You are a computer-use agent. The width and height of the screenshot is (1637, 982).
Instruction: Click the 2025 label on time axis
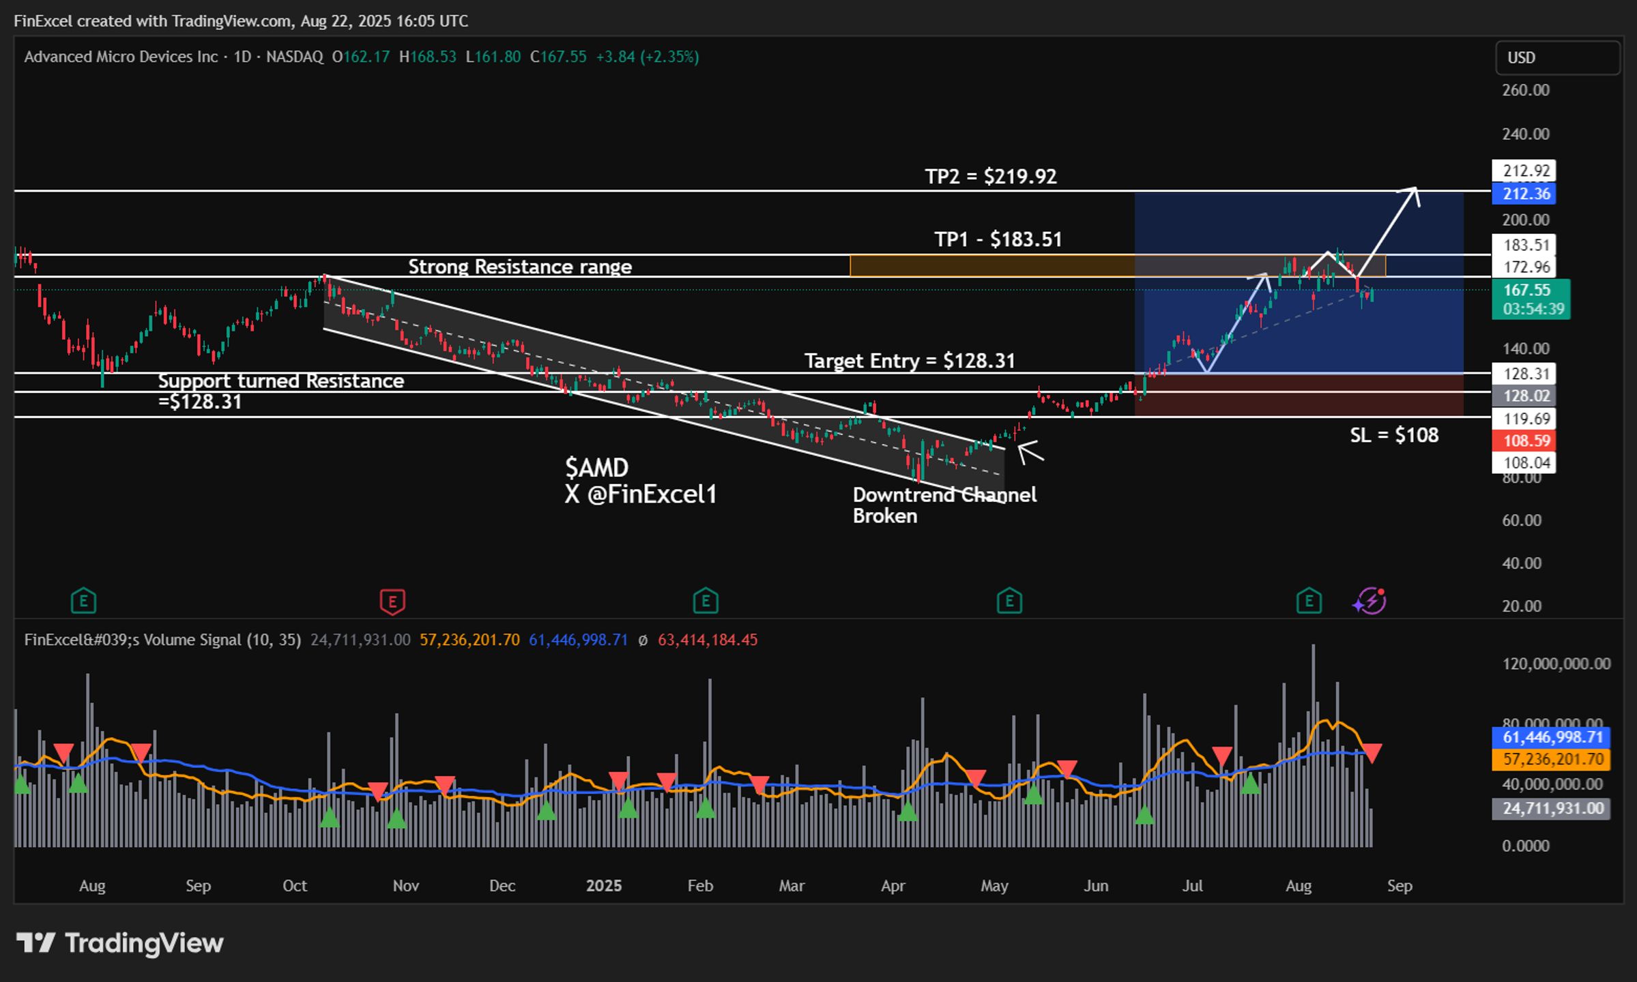pos(604,886)
